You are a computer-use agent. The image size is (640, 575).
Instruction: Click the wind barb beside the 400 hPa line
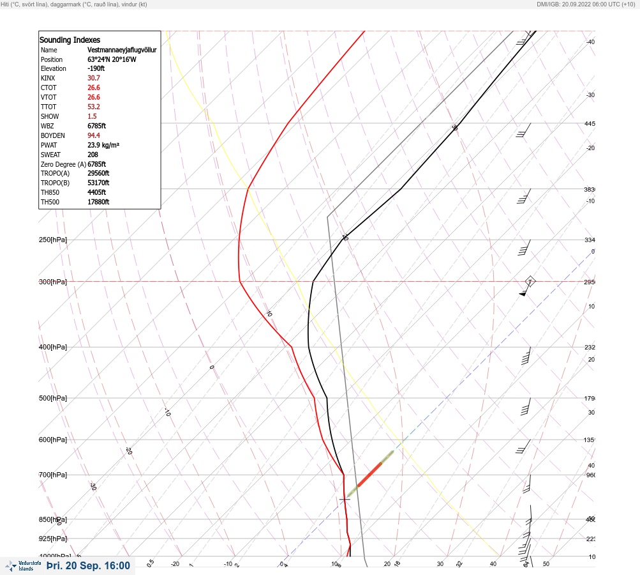coord(526,356)
